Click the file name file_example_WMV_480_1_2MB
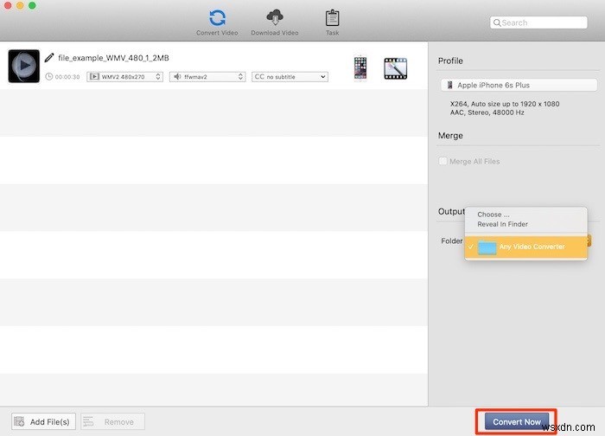605x436 pixels. [x=113, y=58]
